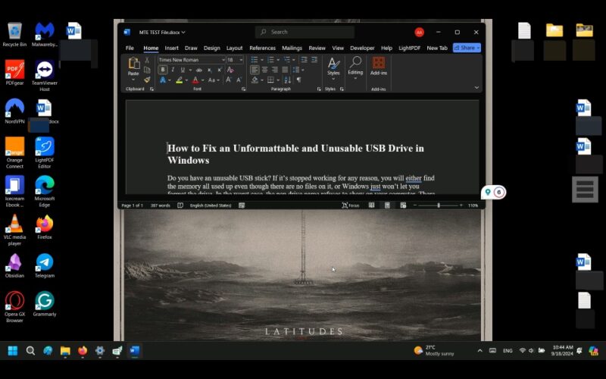Click in the Search box
Screen dimensions: 606x379
click(305, 32)
